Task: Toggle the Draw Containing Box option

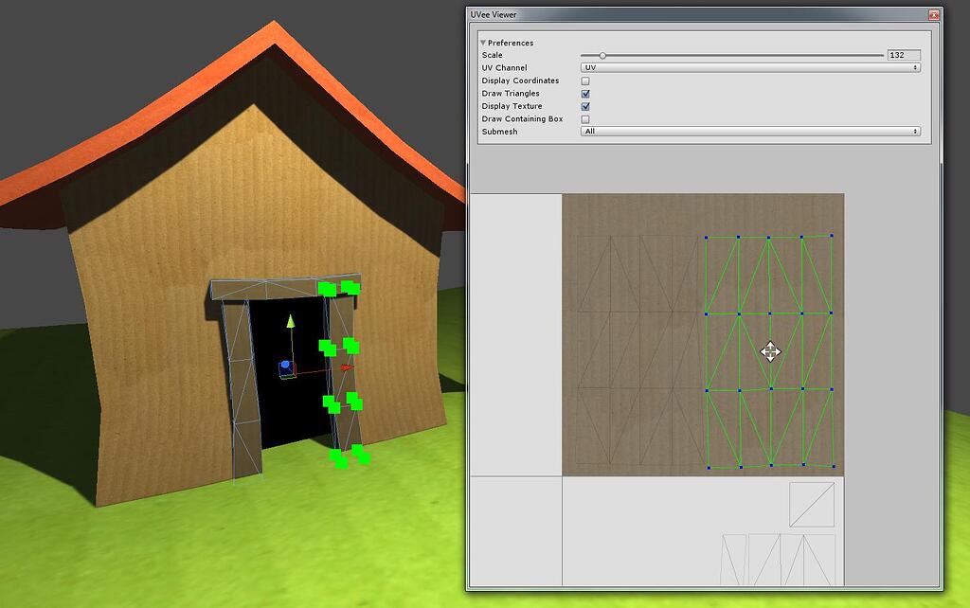Action: (585, 119)
